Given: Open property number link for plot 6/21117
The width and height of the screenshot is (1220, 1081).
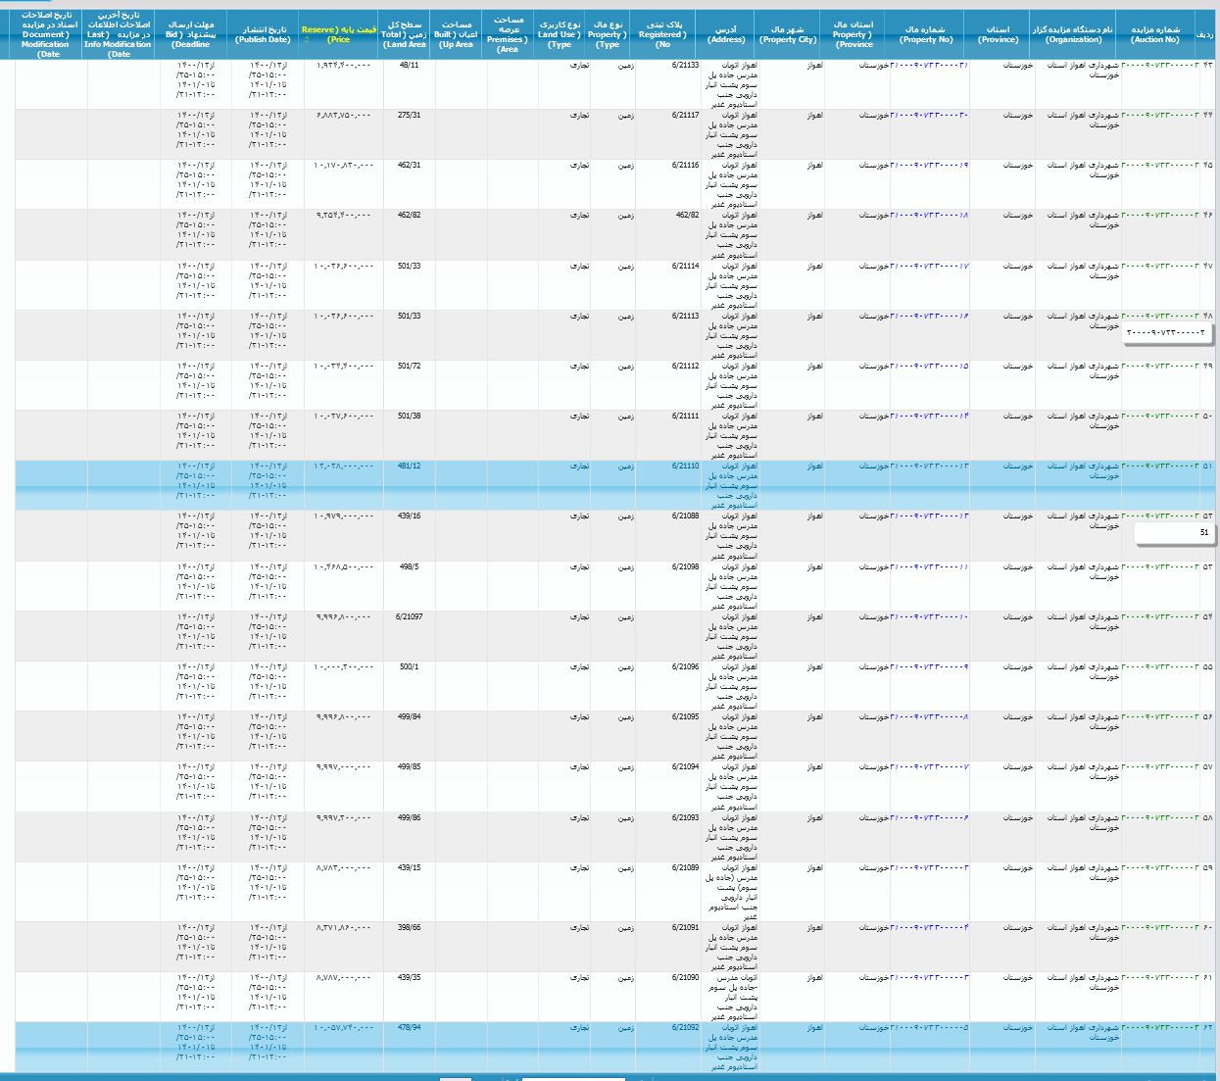Looking at the screenshot, I should click(x=929, y=116).
